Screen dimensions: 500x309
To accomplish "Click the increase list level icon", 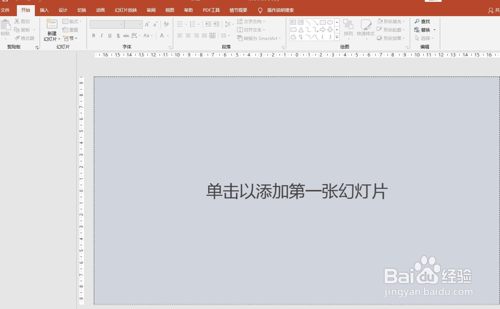I will pos(216,24).
